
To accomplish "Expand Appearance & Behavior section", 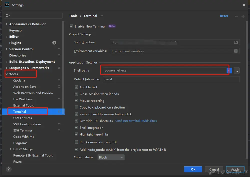I will pos(7,24).
